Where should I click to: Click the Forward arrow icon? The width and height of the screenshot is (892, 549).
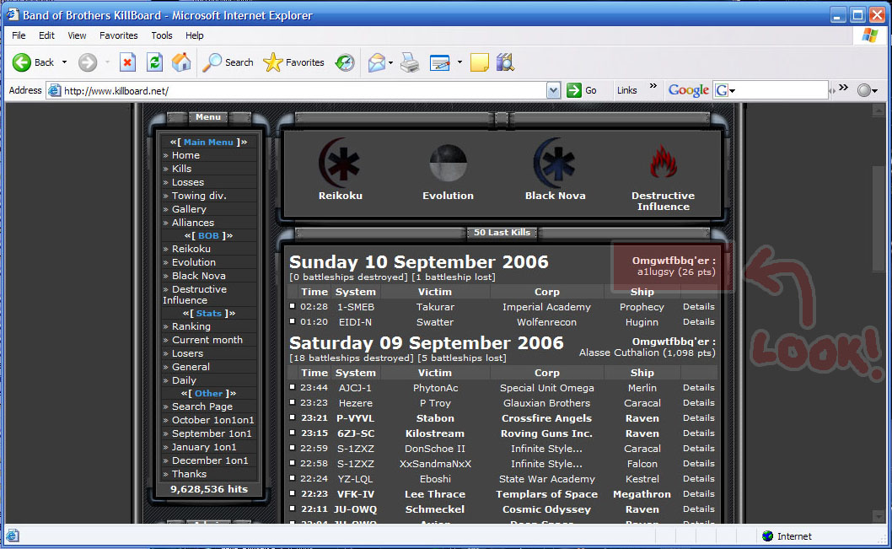87,62
